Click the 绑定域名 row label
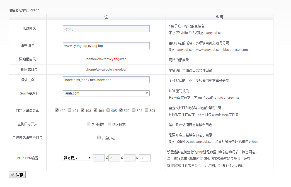 (28, 46)
